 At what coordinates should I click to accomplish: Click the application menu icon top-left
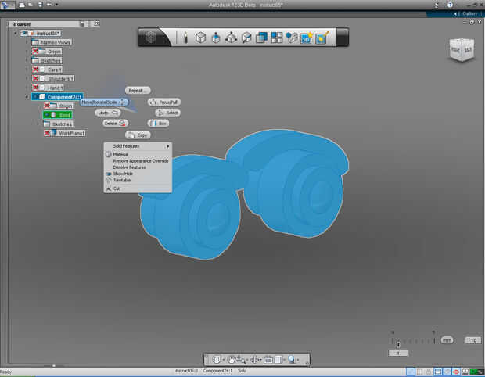[x=7, y=5]
